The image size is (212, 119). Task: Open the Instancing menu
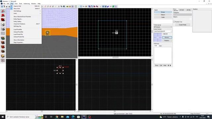(26, 4)
